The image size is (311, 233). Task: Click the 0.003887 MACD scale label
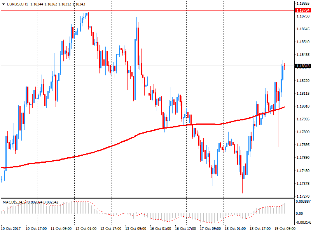tap(303, 202)
